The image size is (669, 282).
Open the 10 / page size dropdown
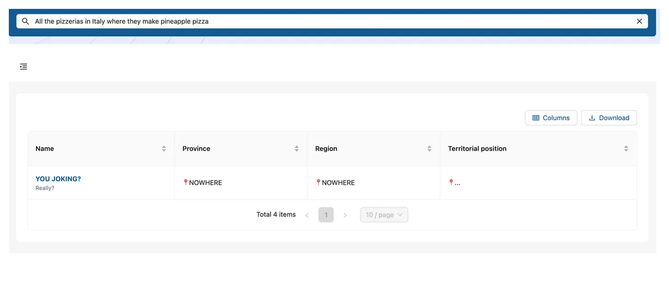pyautogui.click(x=384, y=215)
